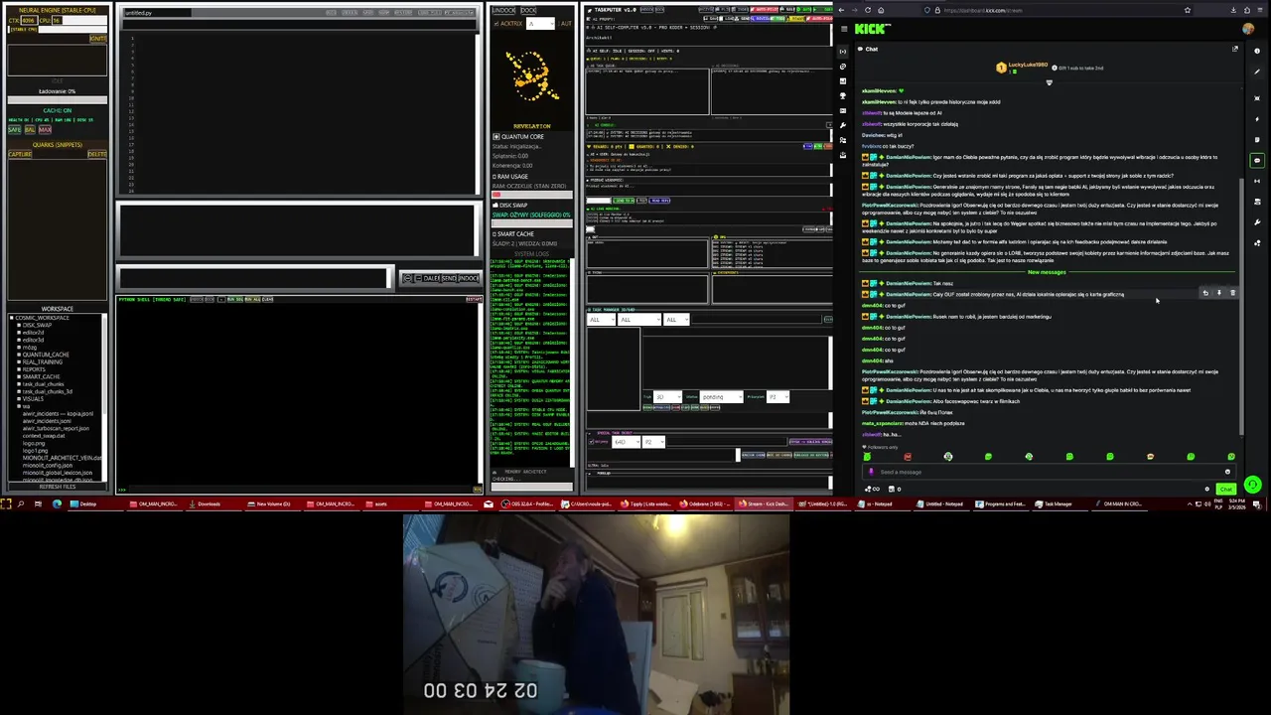The image size is (1271, 715).
Task: Reply to the hovered DamianNiePowiem message
Action: point(1205,293)
